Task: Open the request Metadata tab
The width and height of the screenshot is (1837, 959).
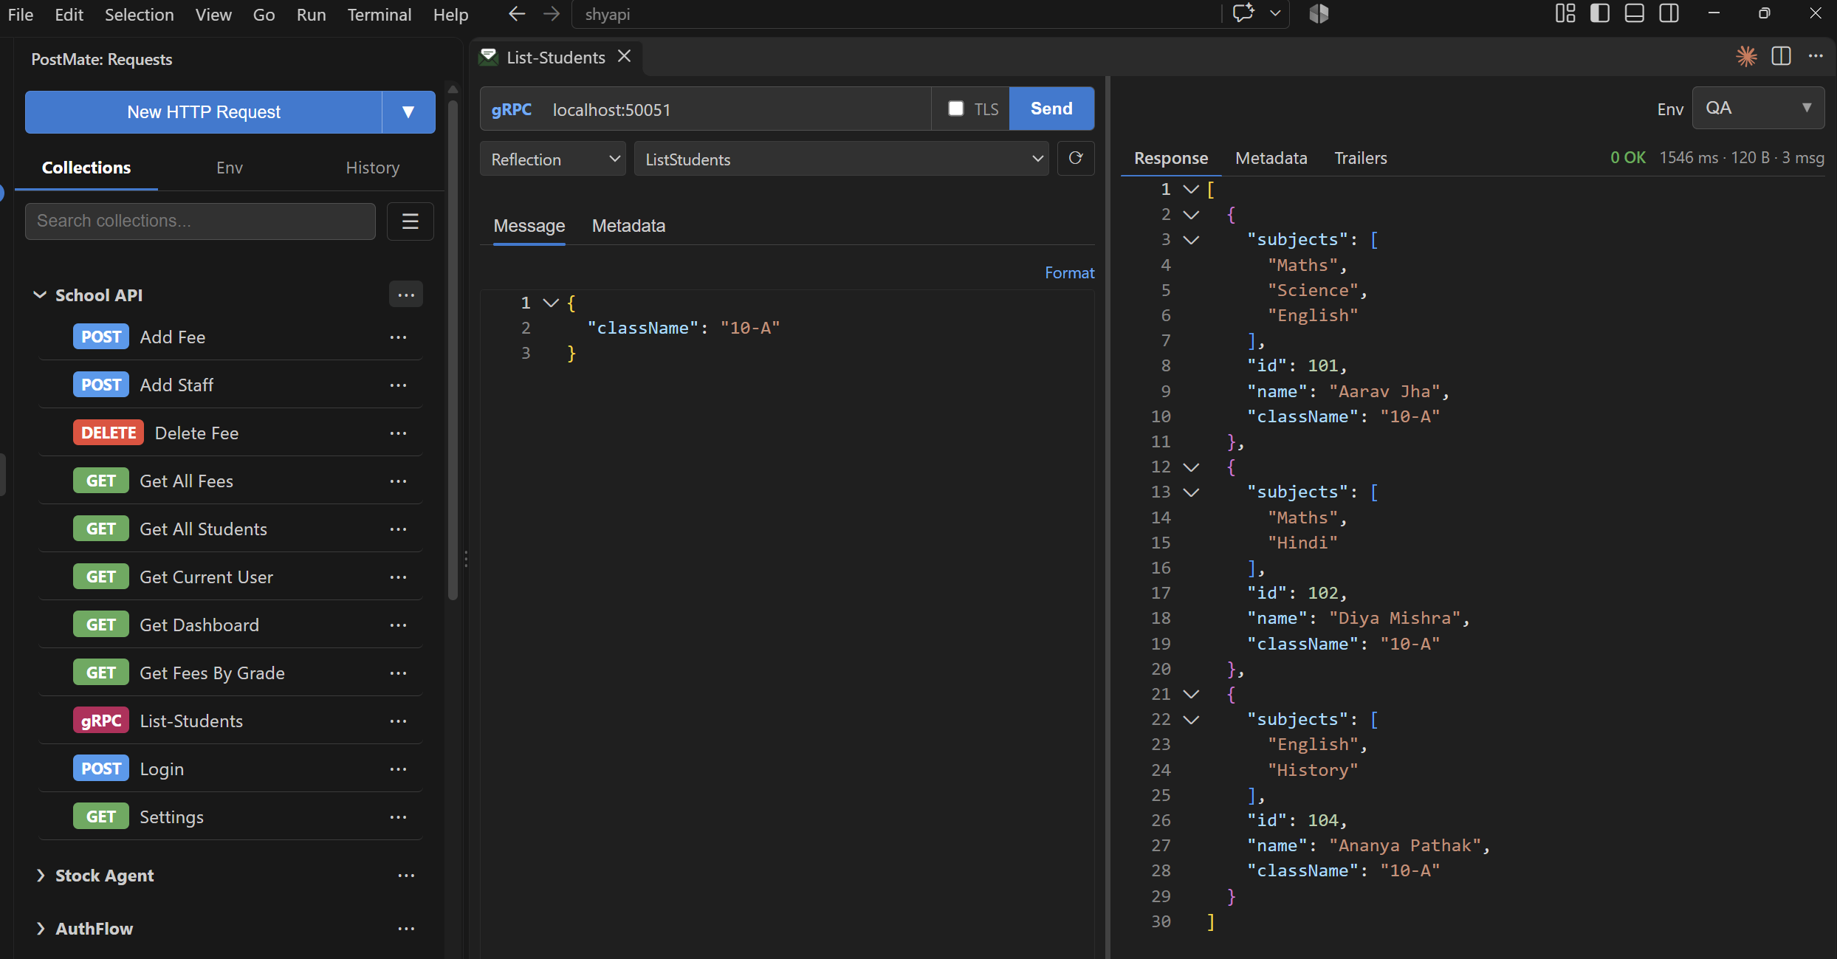Action: tap(628, 226)
